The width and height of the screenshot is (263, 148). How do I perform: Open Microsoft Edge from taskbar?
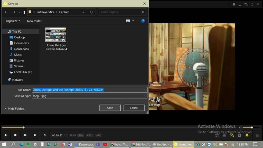[x=21, y=144]
